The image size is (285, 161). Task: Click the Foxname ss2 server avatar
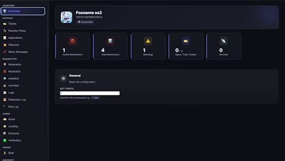tap(66, 17)
